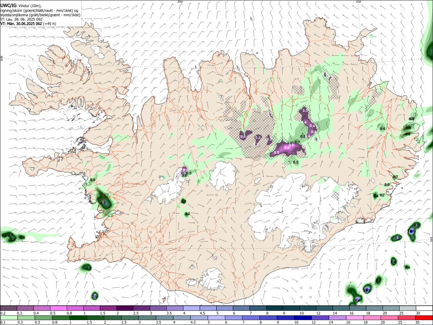Click the 25 label on the top snow legend
This screenshot has height=325, width=433.
[401, 313]
